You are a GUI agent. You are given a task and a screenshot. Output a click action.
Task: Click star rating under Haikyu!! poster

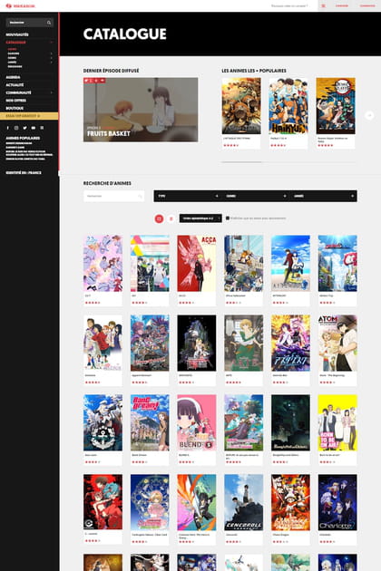tap(278, 145)
